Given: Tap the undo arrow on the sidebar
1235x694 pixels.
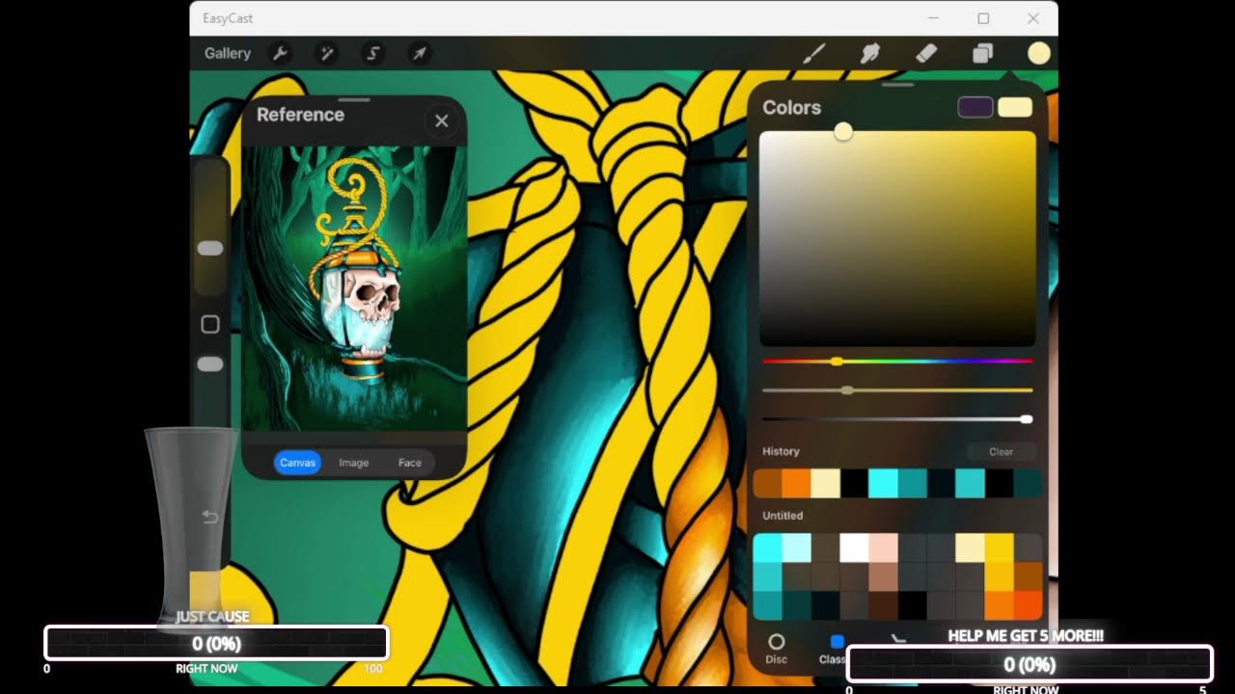Looking at the screenshot, I should [210, 518].
